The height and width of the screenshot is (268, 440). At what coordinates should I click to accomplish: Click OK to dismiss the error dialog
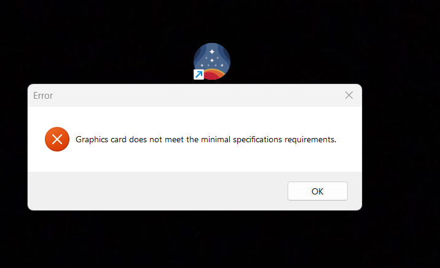click(317, 191)
